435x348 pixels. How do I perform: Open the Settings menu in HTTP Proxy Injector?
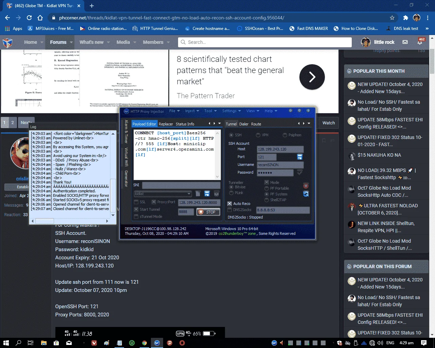231,111
